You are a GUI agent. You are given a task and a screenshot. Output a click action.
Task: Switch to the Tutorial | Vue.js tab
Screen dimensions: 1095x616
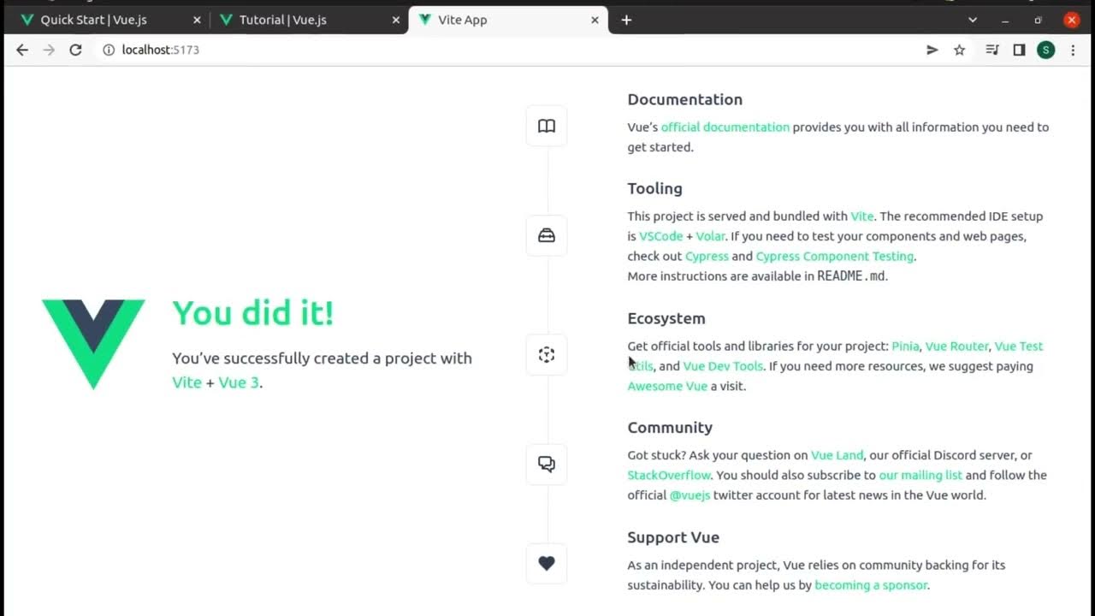(x=282, y=20)
